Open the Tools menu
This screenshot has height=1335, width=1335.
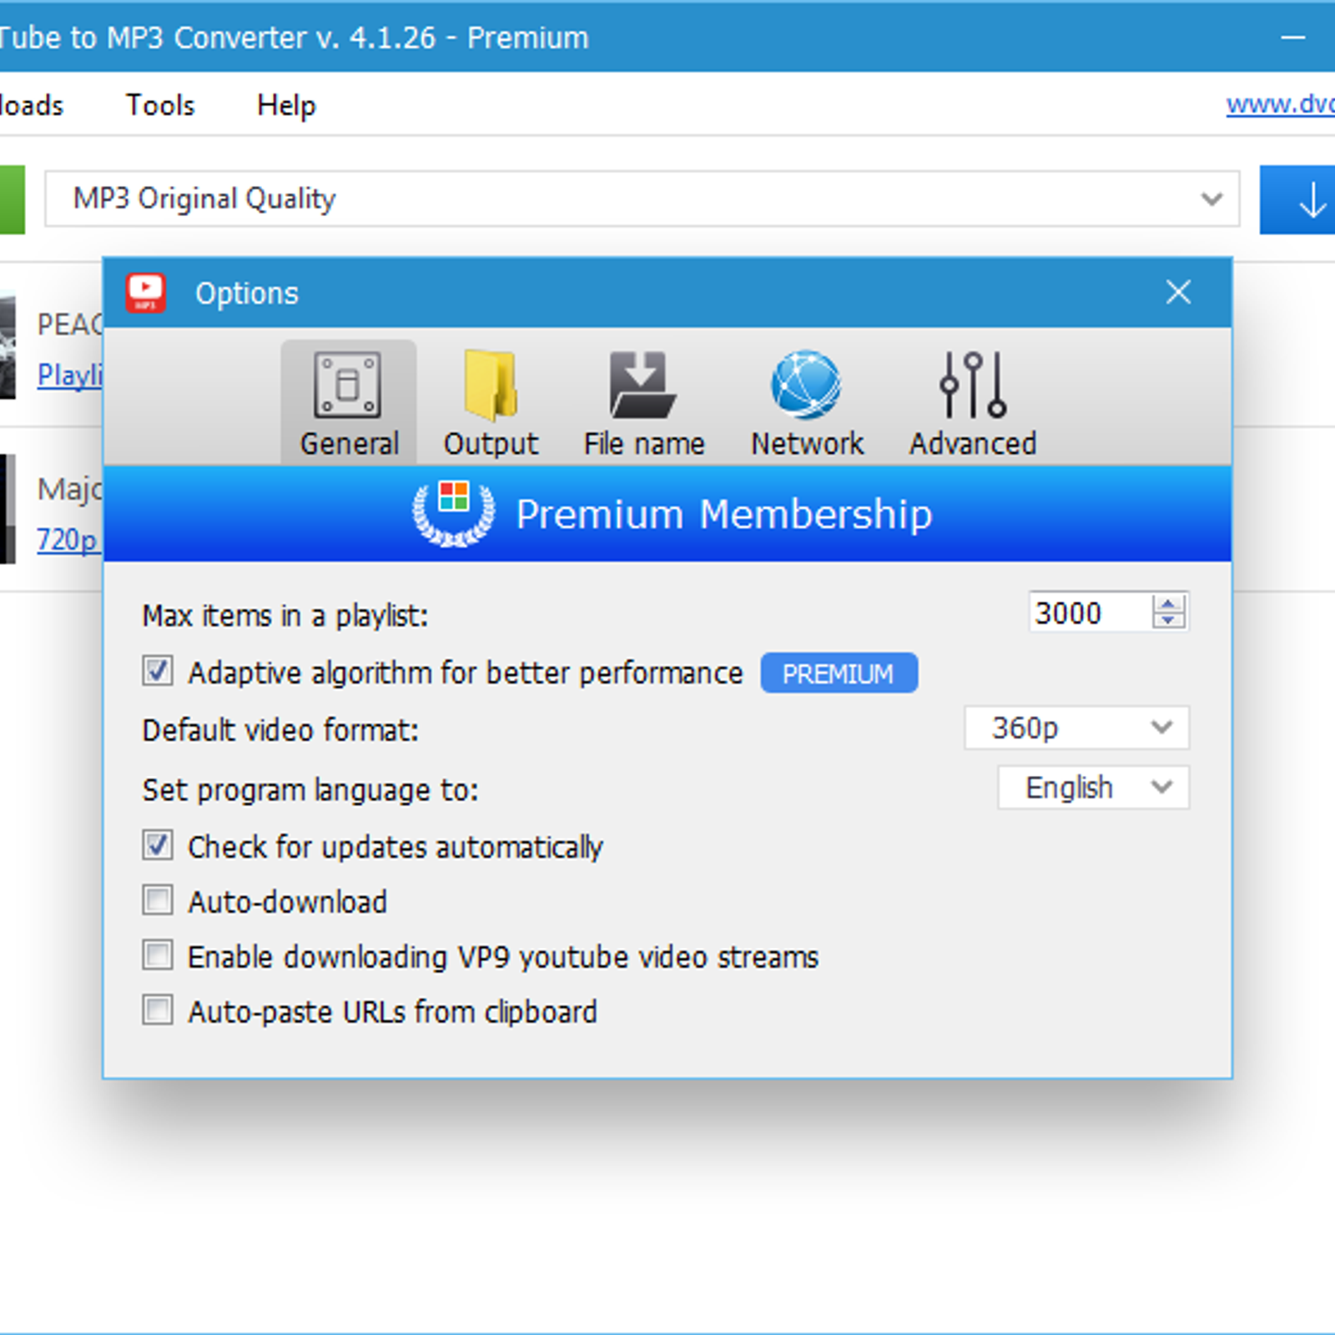160,105
